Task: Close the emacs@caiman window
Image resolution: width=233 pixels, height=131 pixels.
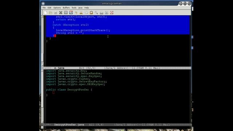Action: pyautogui.click(x=189, y=3)
